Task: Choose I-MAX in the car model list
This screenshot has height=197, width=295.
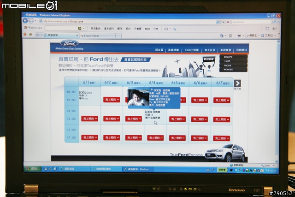Action: (227, 61)
